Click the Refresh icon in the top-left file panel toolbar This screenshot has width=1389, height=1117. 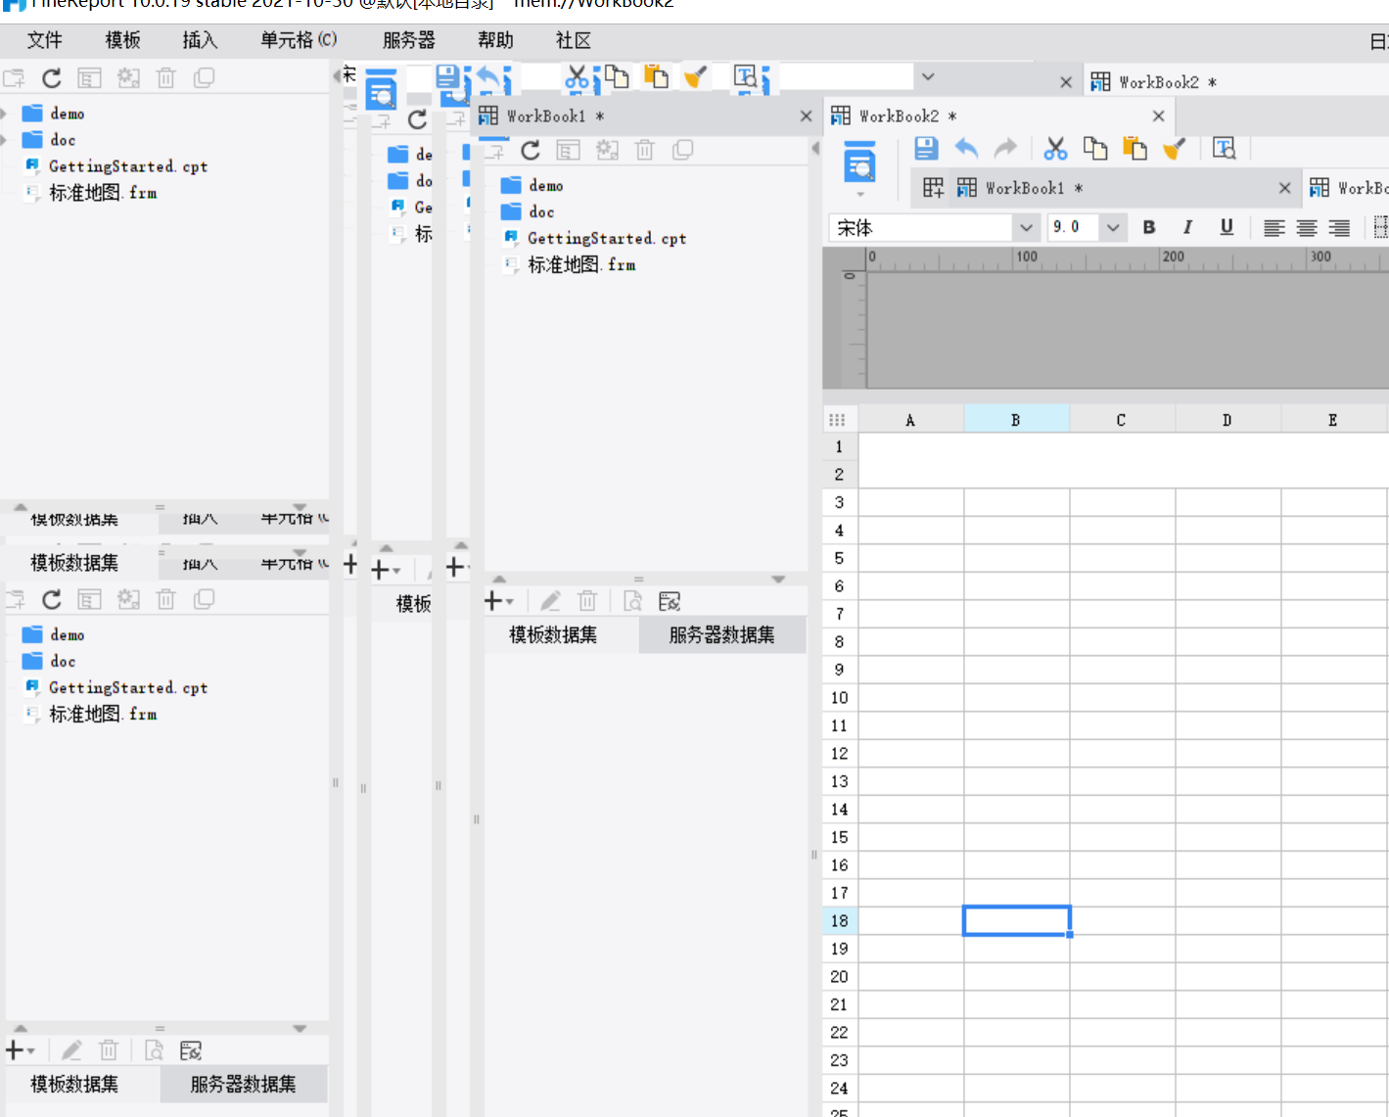pos(52,78)
